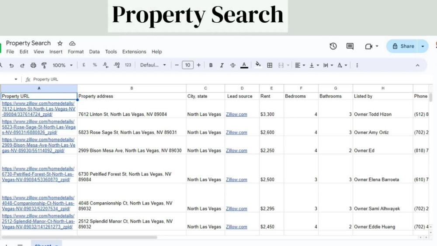The height and width of the screenshot is (246, 437).
Task: Decrease font size with minus
Action: [x=177, y=65]
